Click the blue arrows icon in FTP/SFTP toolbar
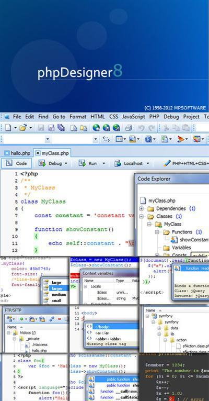This screenshot has height=401, width=209. pos(52,319)
